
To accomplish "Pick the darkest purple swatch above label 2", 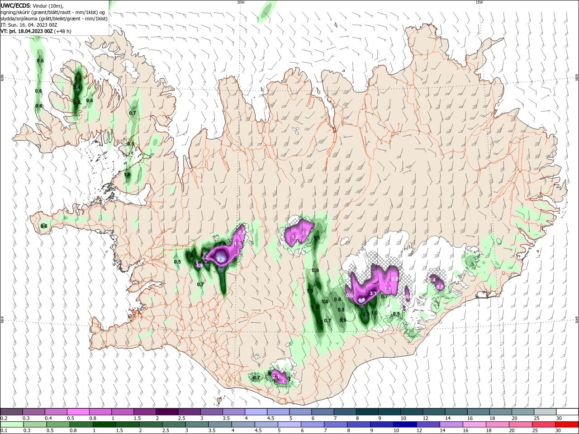I will 166,412.
